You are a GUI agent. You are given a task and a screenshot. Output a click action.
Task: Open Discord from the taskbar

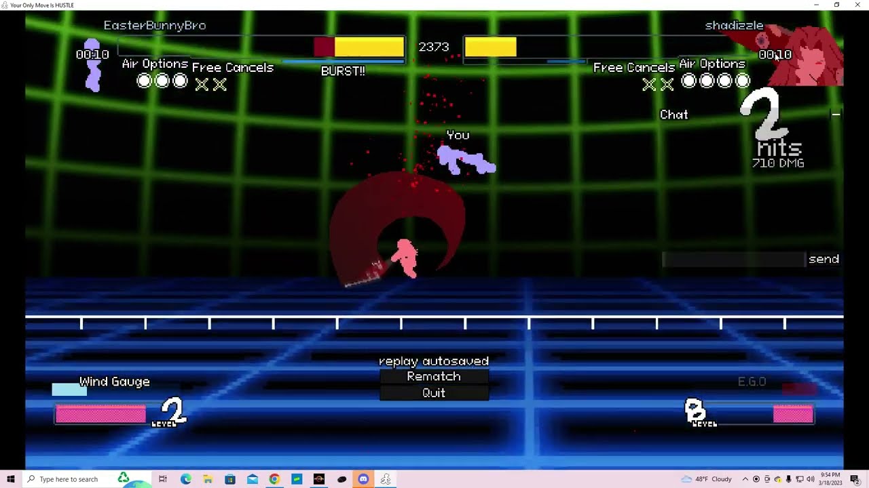[x=363, y=479]
